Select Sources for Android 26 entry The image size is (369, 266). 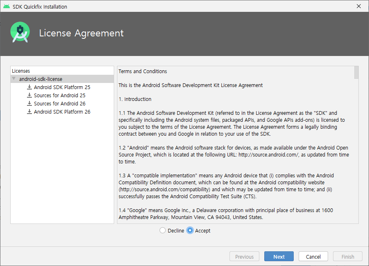tap(60, 104)
